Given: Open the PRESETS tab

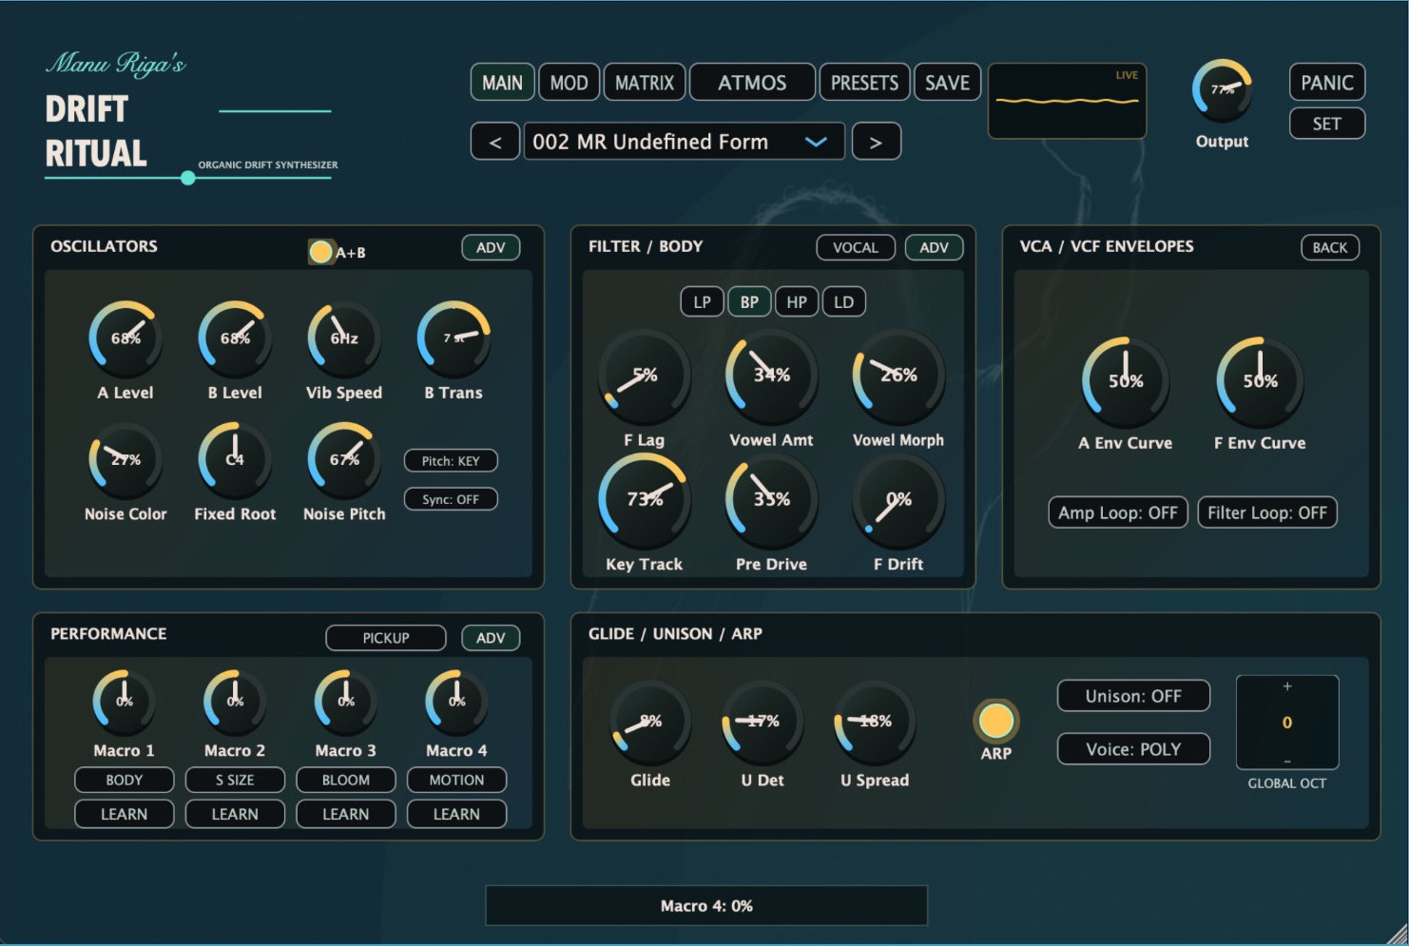Looking at the screenshot, I should tap(864, 83).
